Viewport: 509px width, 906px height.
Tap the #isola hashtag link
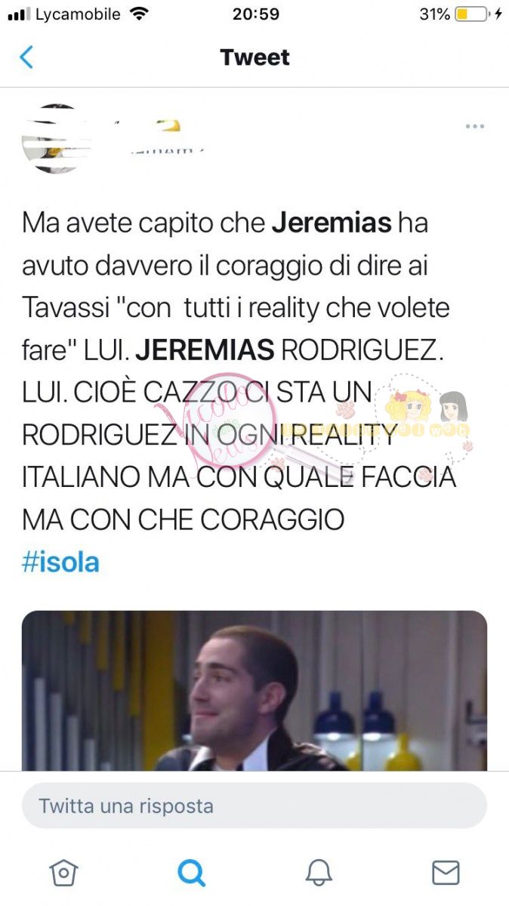(x=60, y=562)
